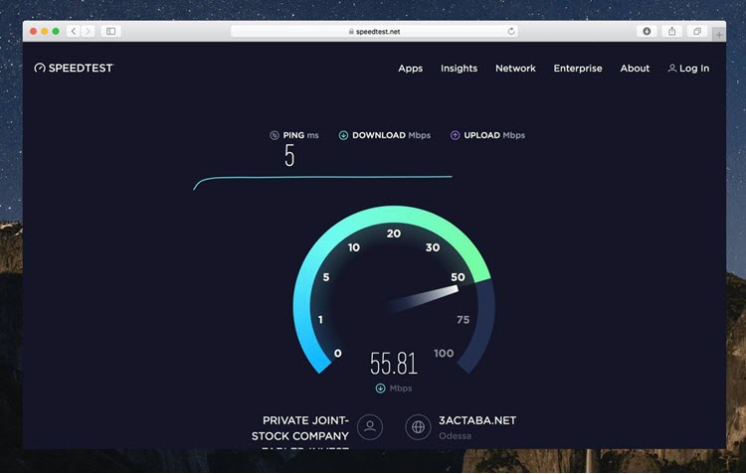
Task: Show all tabs overview button
Action: coord(697,32)
